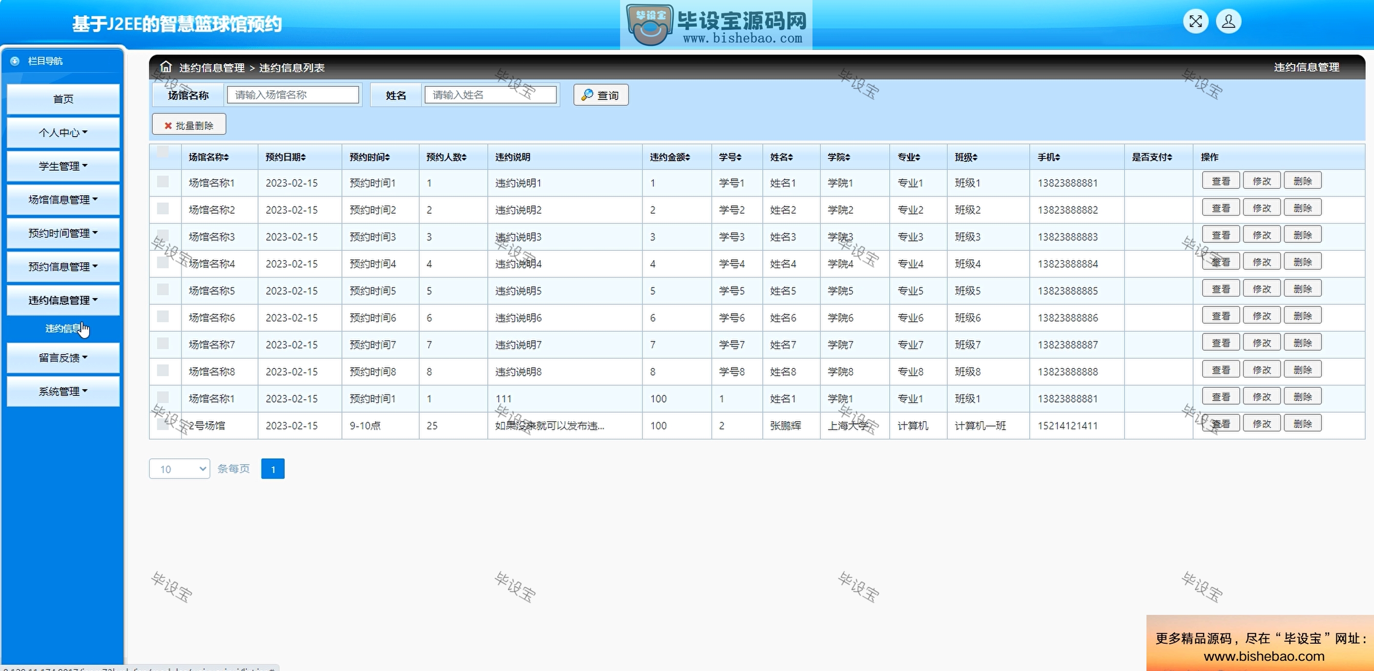Check the row for 场馆名称8
The image size is (1374, 671).
click(163, 370)
